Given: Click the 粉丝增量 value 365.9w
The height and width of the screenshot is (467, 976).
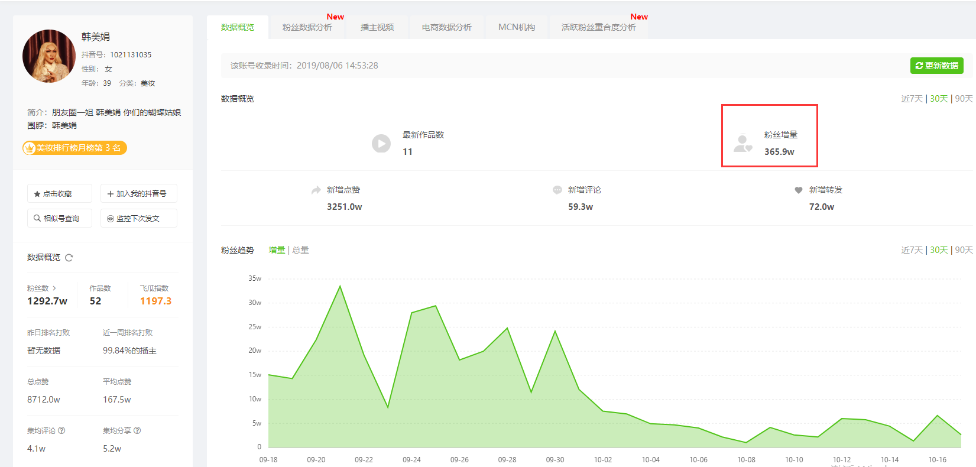Looking at the screenshot, I should pos(779,152).
